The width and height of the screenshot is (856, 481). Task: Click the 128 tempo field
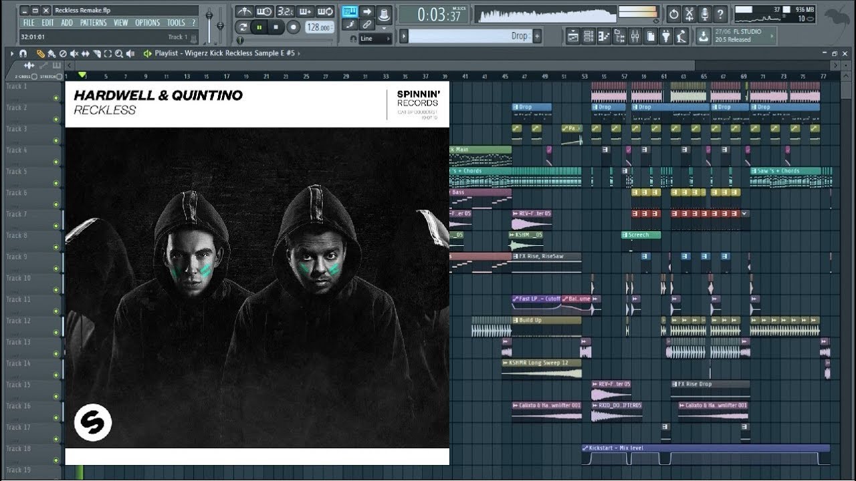point(320,27)
